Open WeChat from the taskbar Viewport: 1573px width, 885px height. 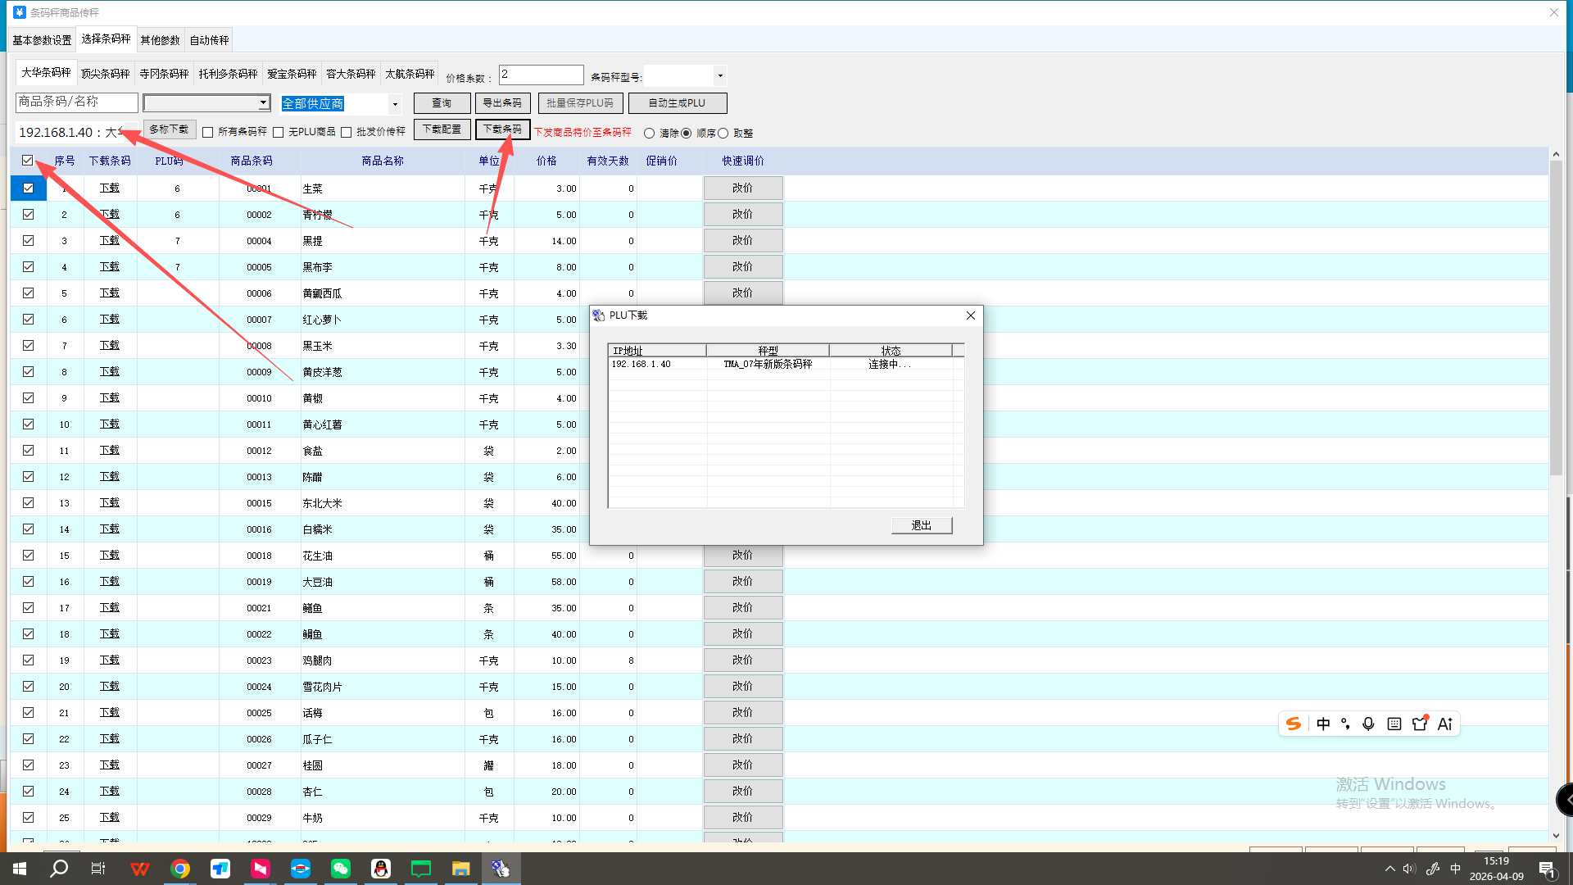341,869
